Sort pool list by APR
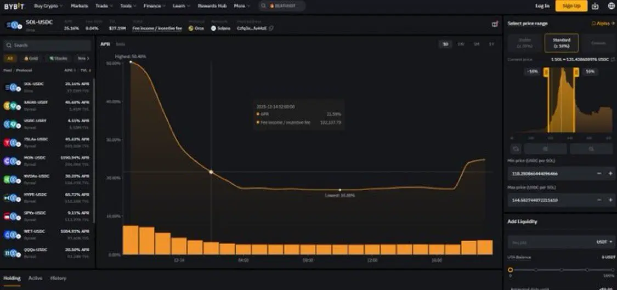Image resolution: width=617 pixels, height=290 pixels. coord(70,70)
